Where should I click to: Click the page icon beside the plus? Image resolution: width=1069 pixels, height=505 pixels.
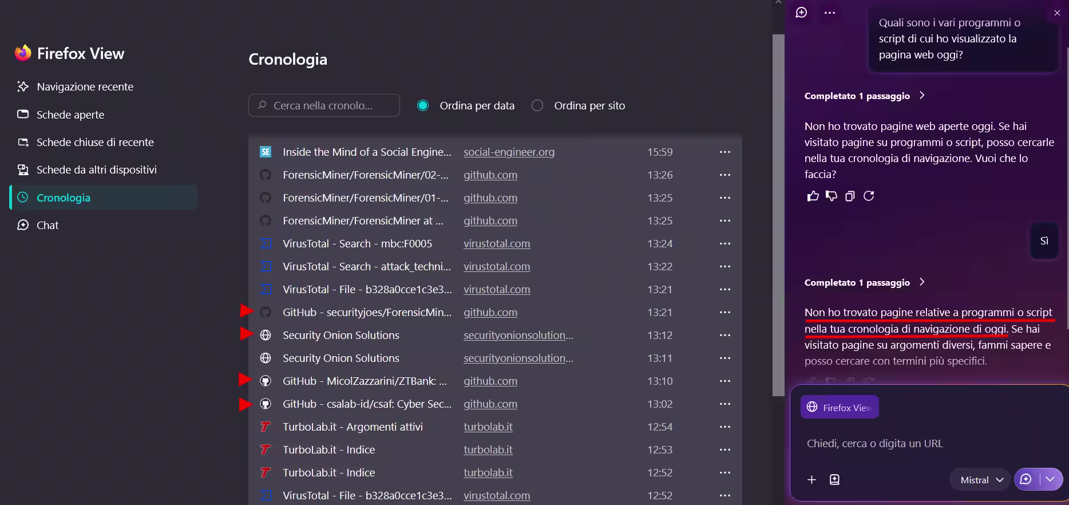click(834, 480)
